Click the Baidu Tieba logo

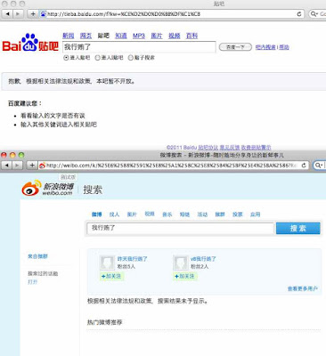coord(30,43)
